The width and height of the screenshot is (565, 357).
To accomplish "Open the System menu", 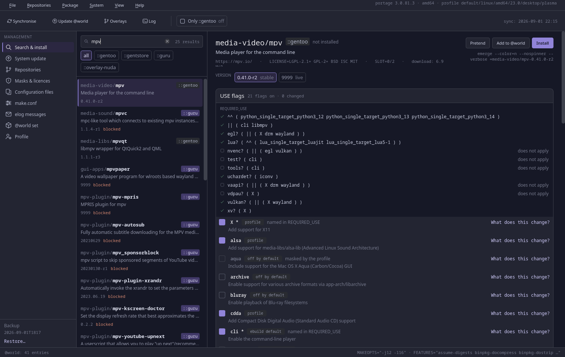I will tap(97, 5).
